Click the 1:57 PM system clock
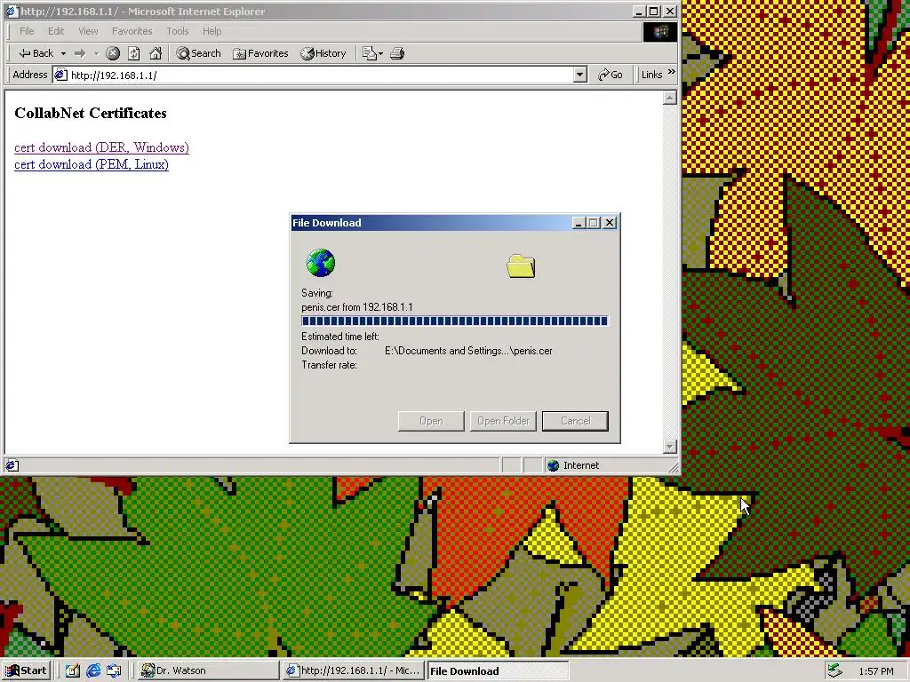Screen dimensions: 910x682 (876, 671)
